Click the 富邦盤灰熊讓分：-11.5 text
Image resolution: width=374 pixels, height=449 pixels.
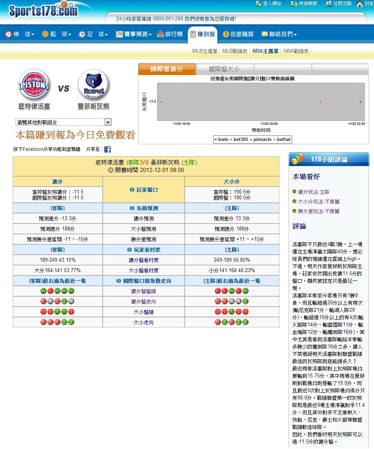pyautogui.click(x=58, y=192)
